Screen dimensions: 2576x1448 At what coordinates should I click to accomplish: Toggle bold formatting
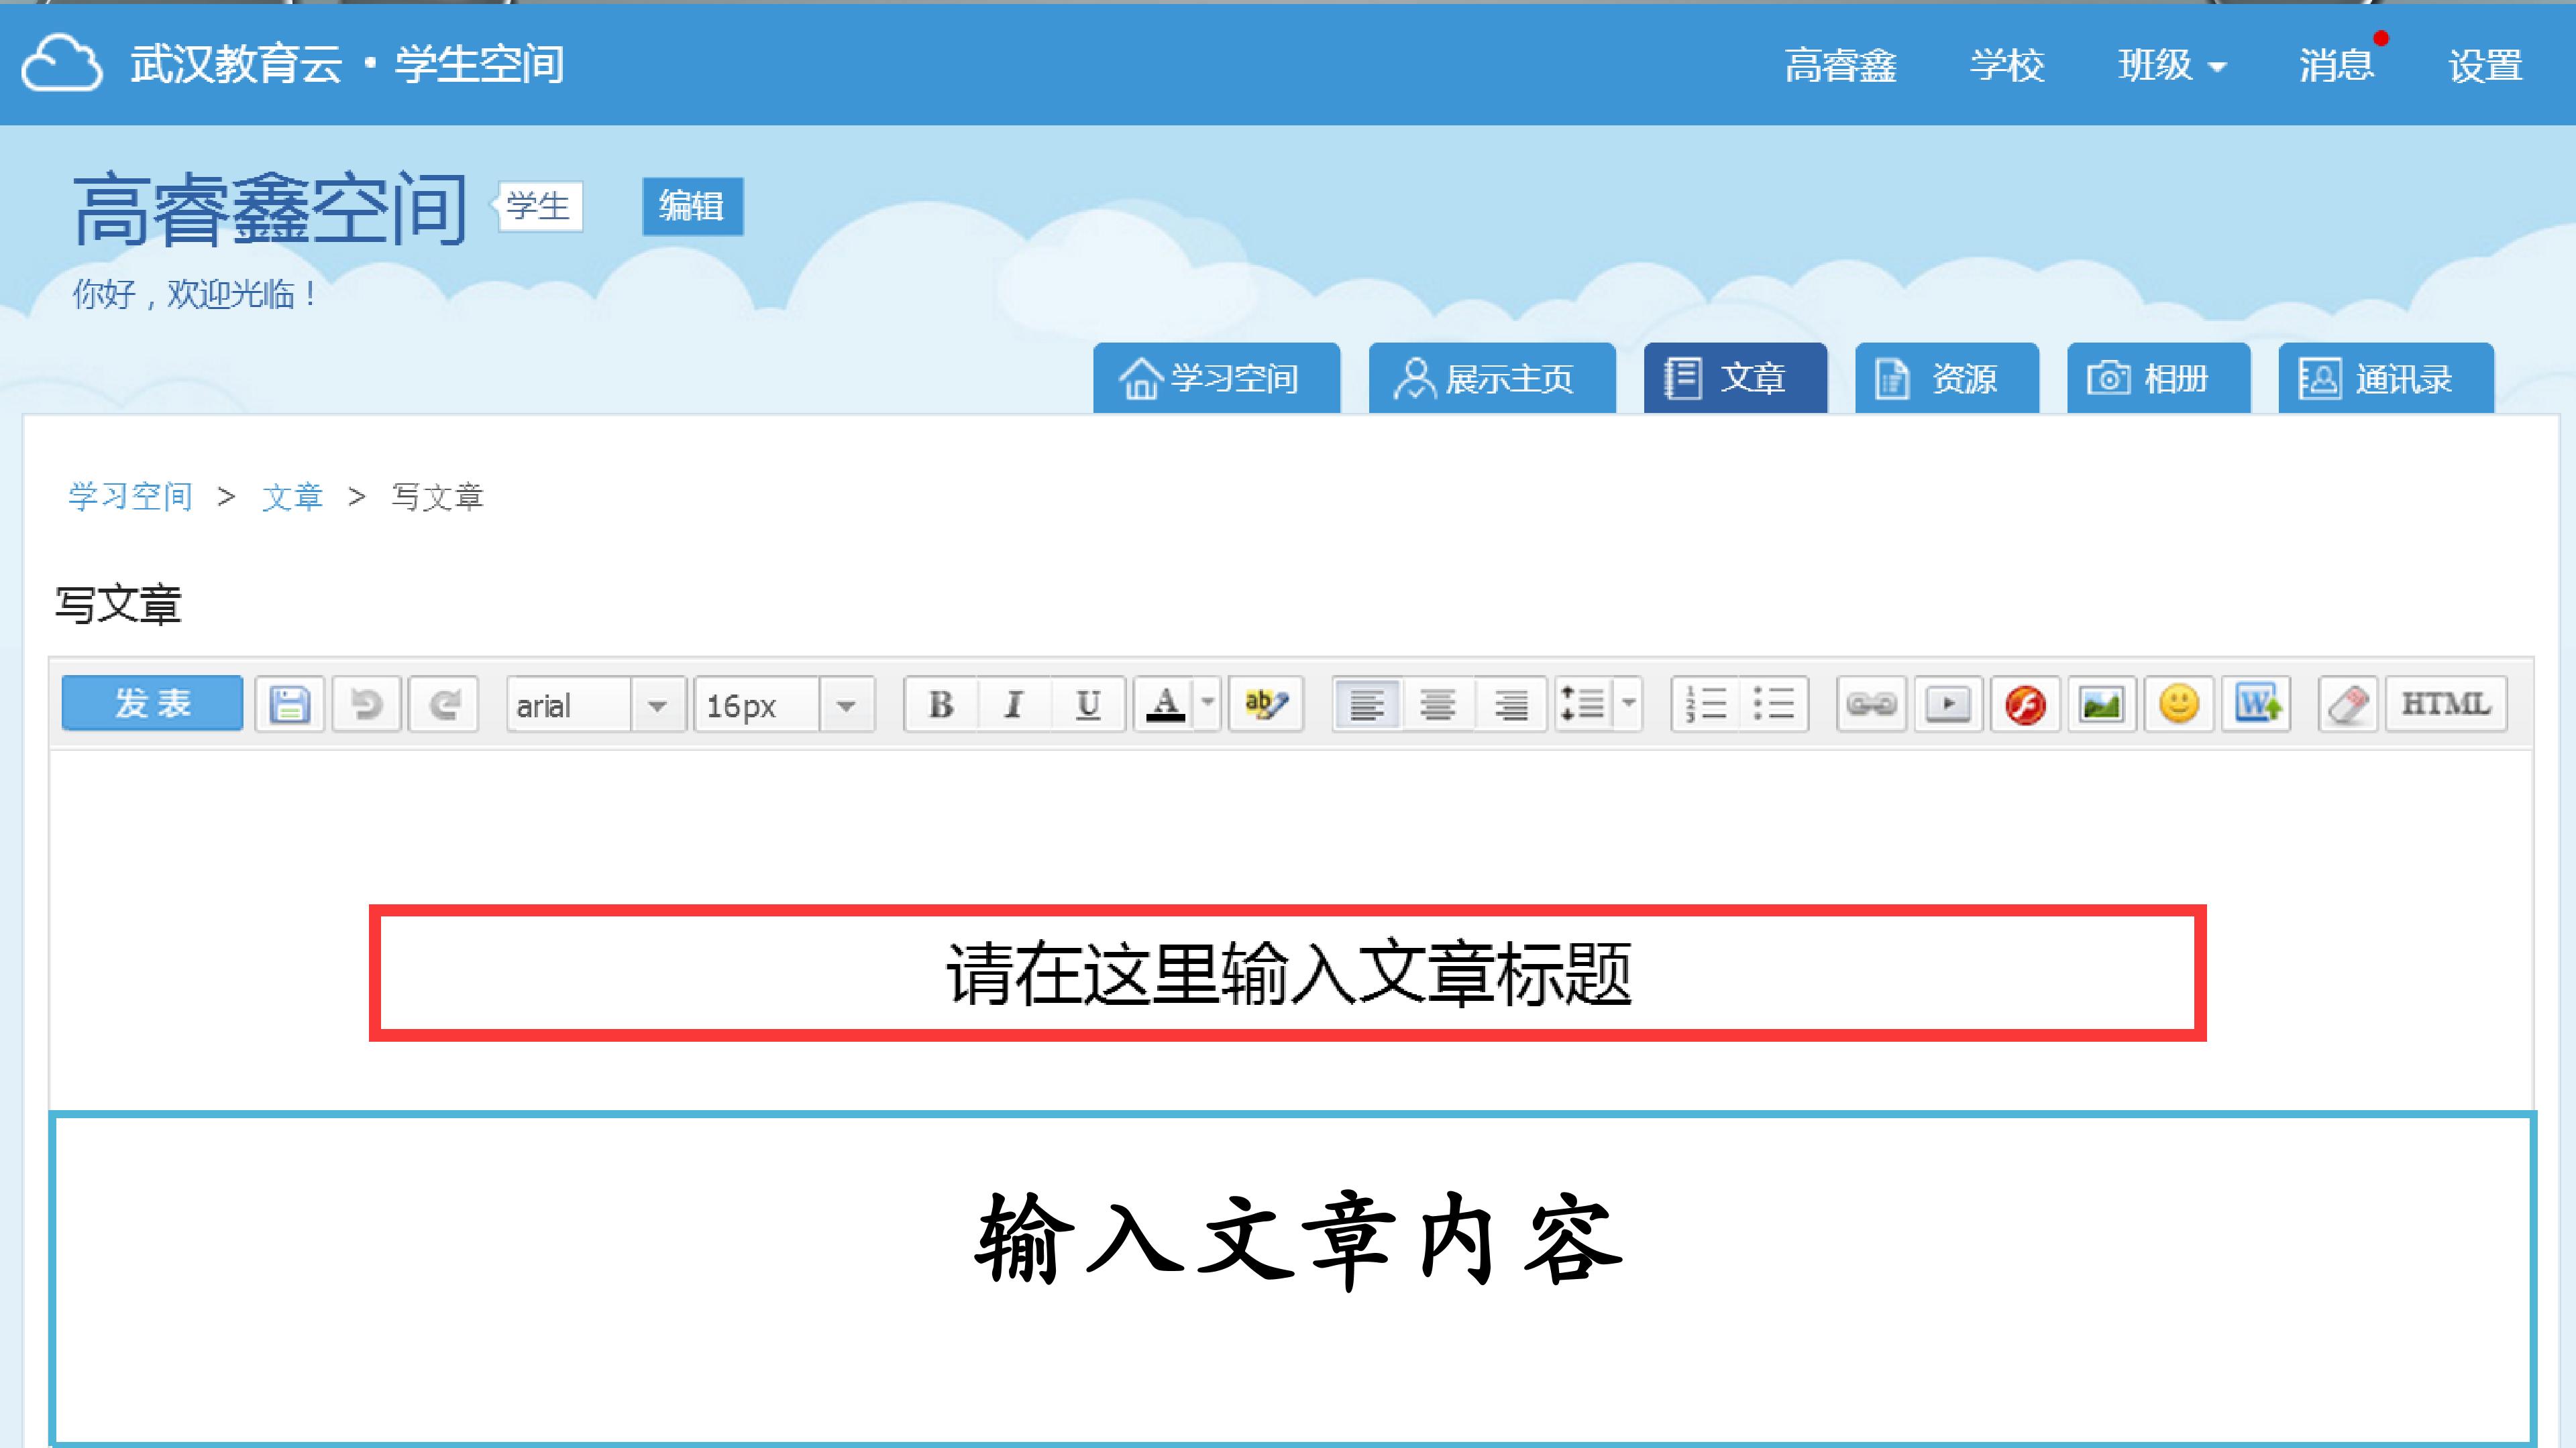(941, 705)
